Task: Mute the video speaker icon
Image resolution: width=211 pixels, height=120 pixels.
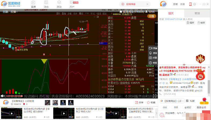Action: [2, 96]
